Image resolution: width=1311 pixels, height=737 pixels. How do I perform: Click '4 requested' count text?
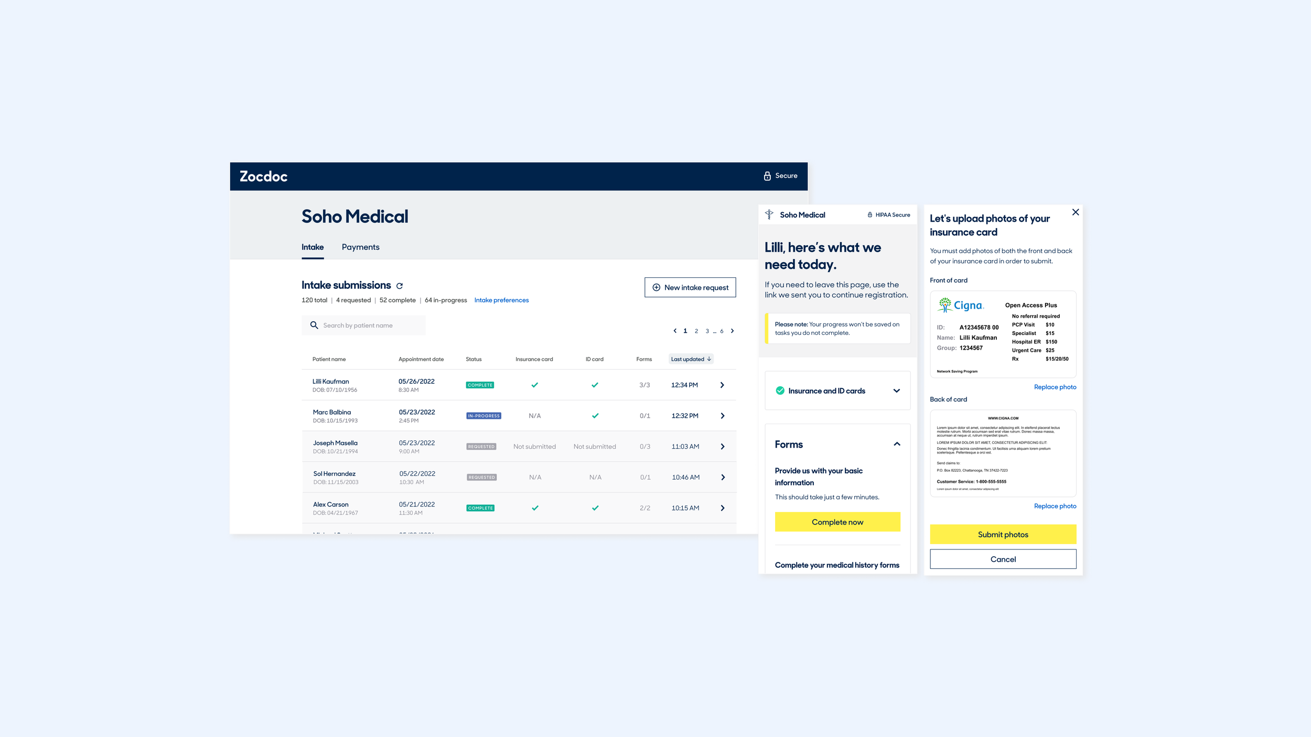click(x=353, y=300)
